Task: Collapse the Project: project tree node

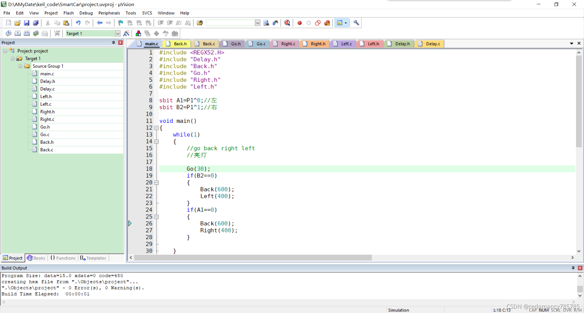Action: 5,51
